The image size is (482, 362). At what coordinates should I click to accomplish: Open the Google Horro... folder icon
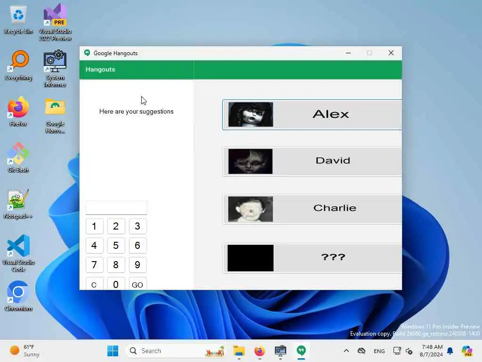coord(55,115)
